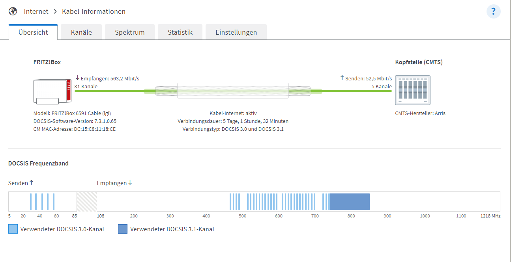Open the Einstellungen tab
The image size is (511, 262).
[236, 32]
